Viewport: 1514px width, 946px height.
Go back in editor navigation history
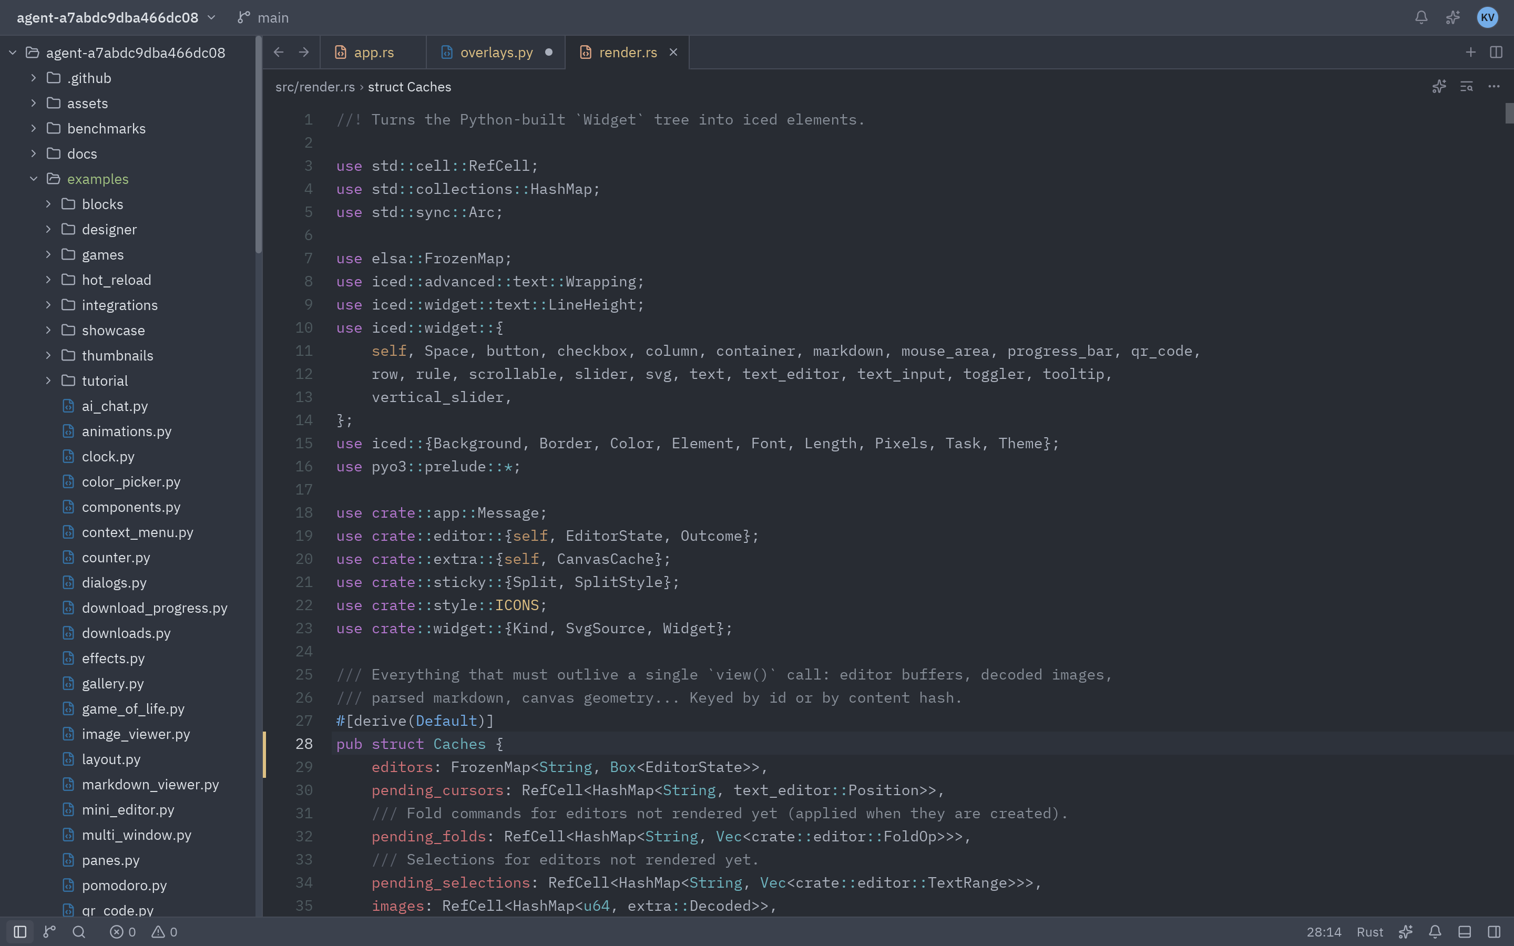pos(279,52)
